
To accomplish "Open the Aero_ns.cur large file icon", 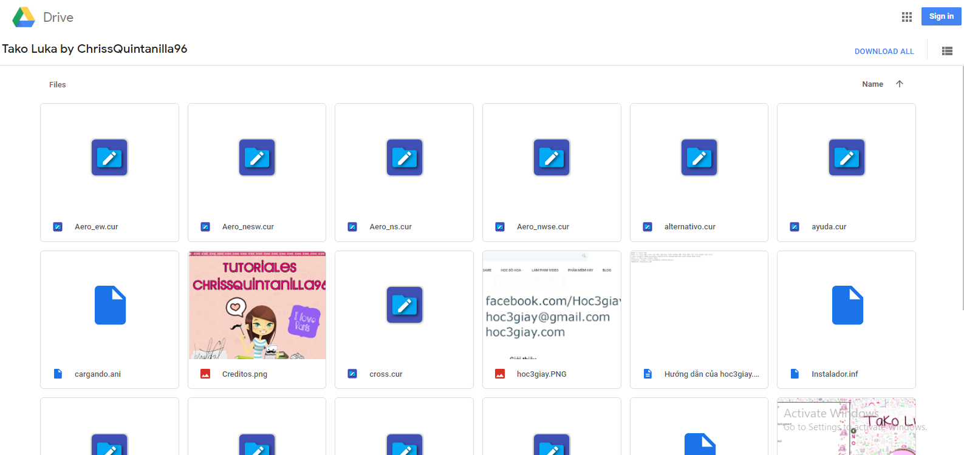I will 405,158.
